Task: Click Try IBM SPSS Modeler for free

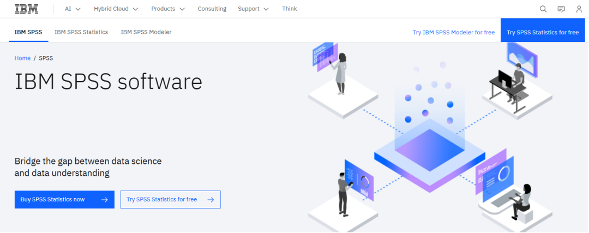Action: click(x=454, y=33)
